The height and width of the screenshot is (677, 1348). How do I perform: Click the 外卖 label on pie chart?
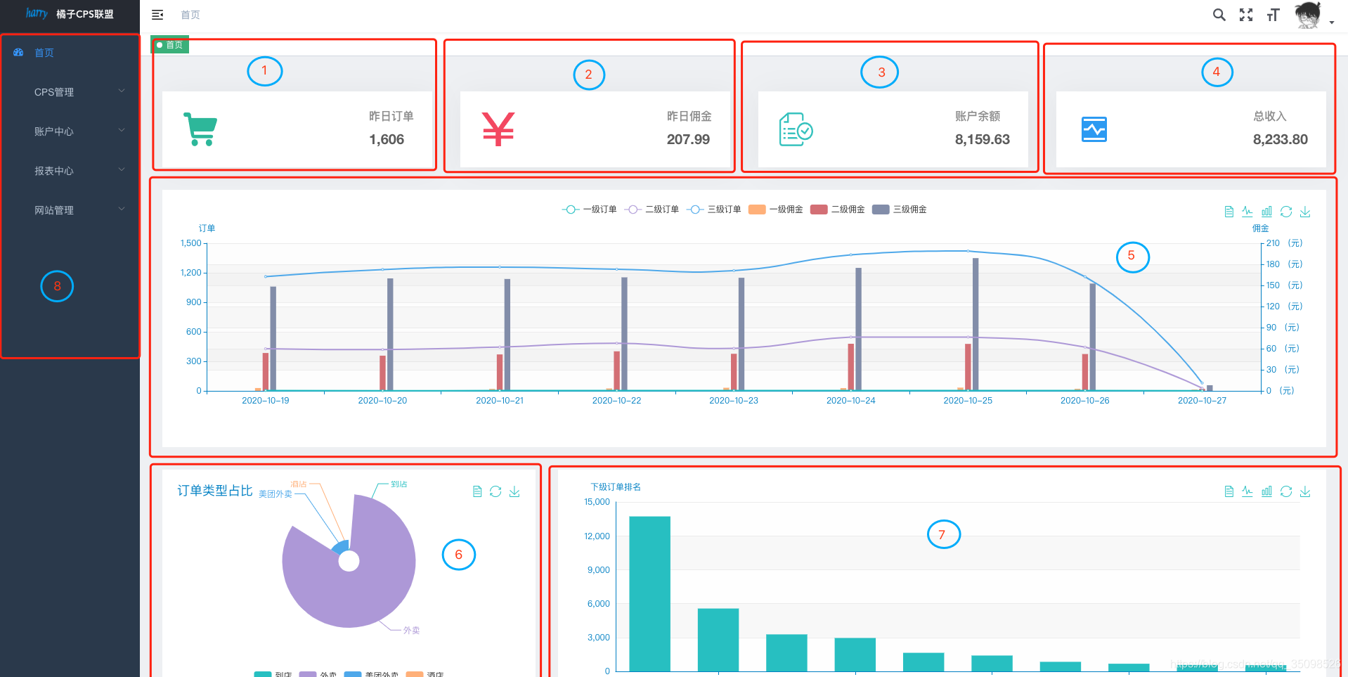(411, 630)
